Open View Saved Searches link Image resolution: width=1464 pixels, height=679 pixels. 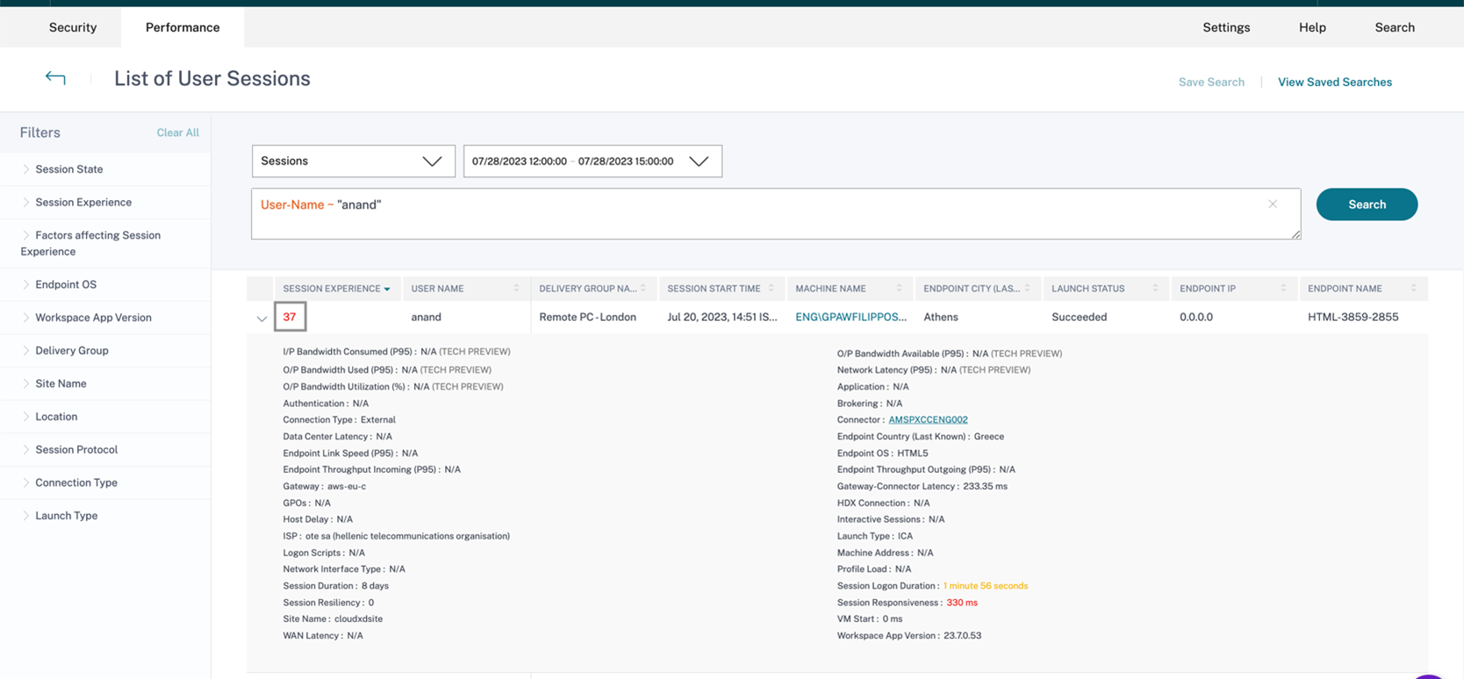tap(1334, 82)
